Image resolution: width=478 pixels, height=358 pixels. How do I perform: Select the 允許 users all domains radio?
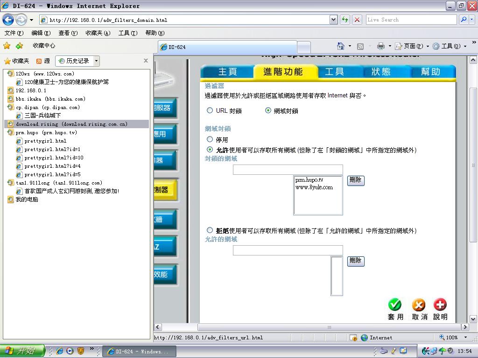[210, 150]
